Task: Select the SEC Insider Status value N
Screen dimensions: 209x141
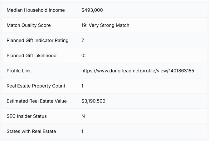Action: (83, 116)
